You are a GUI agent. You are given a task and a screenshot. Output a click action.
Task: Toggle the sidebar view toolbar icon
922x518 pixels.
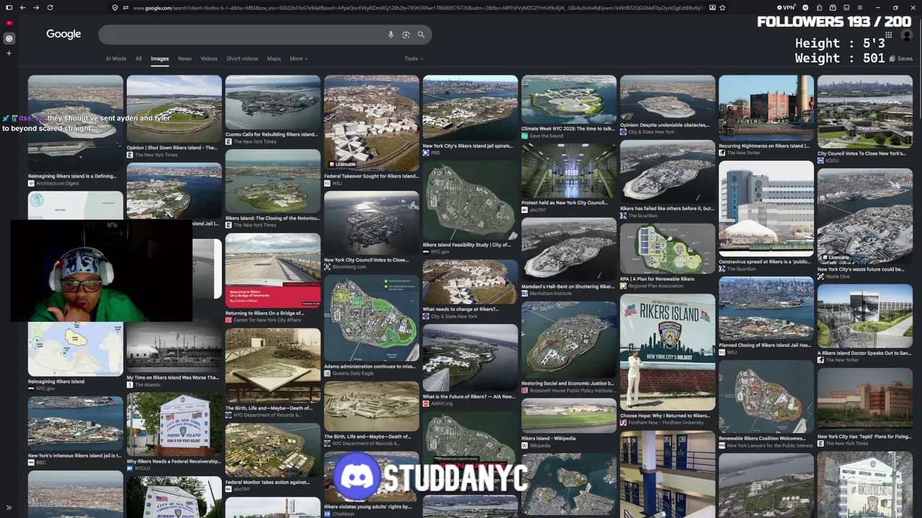click(846, 7)
